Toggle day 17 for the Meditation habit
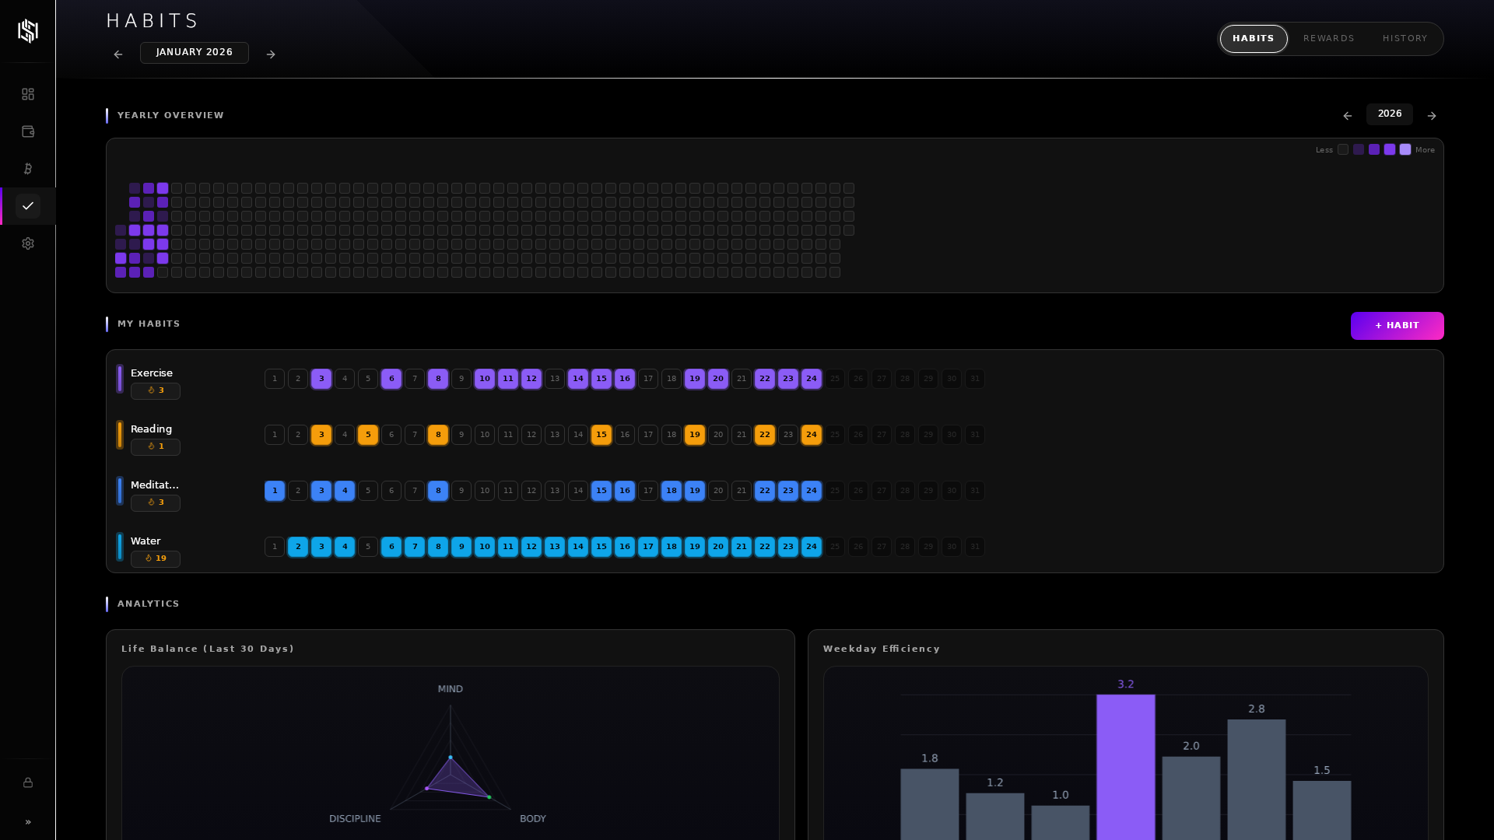Image resolution: width=1494 pixels, height=840 pixels. coord(648,491)
